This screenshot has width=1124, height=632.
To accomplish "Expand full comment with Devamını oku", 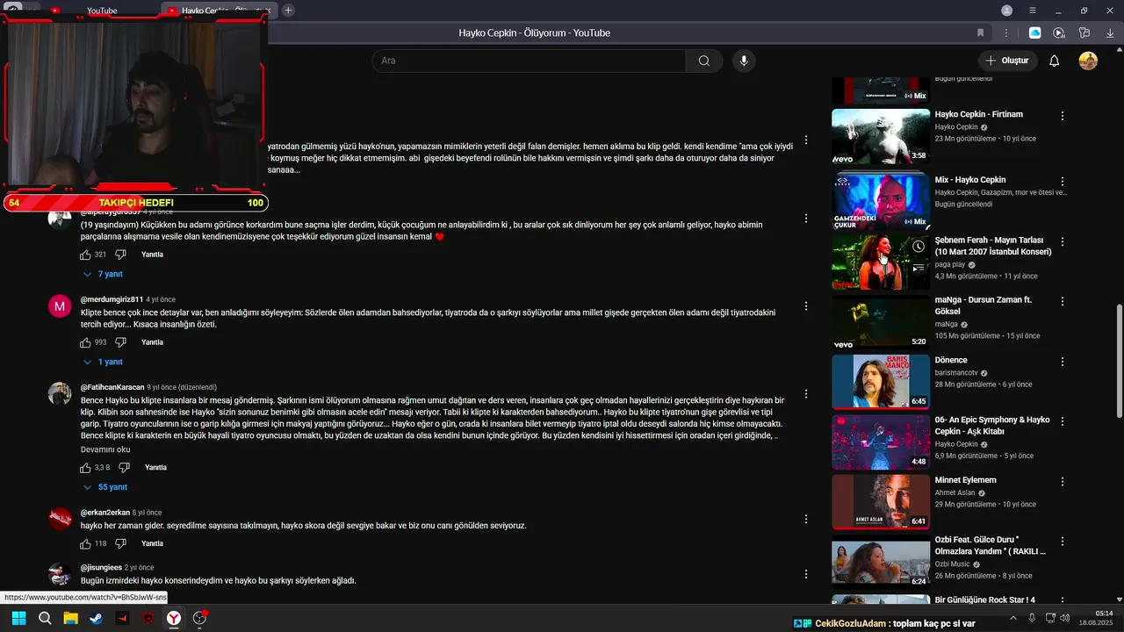I will [x=105, y=449].
